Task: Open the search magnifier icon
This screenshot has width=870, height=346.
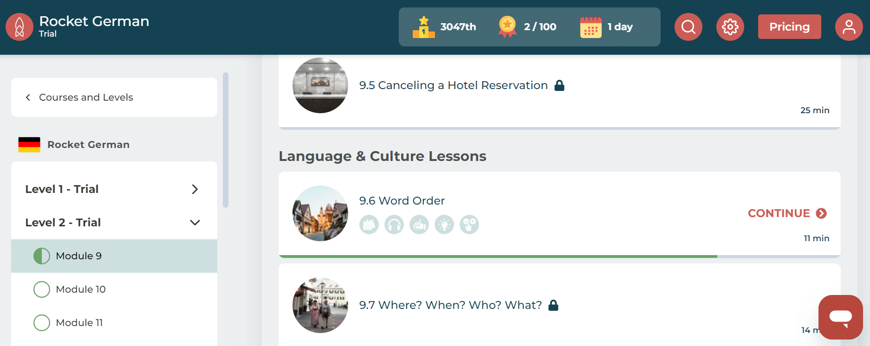Action: (688, 27)
